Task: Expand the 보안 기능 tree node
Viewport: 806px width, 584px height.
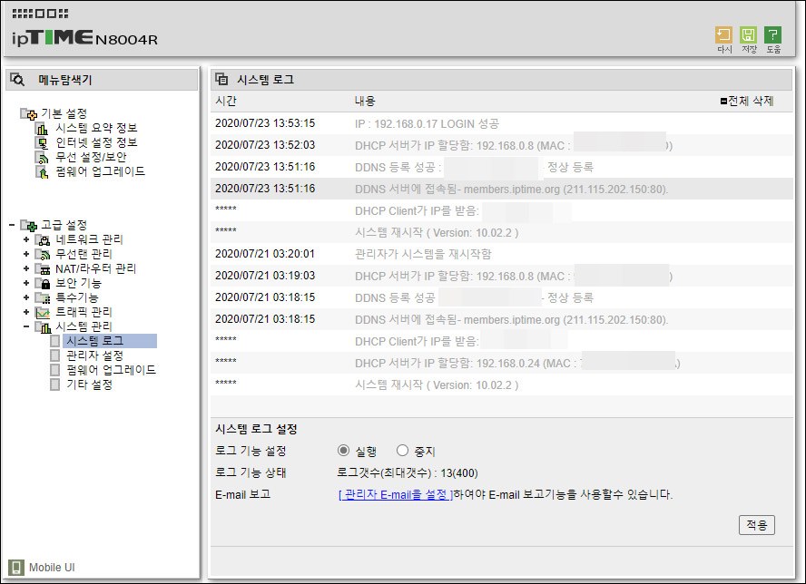Action: tap(26, 283)
